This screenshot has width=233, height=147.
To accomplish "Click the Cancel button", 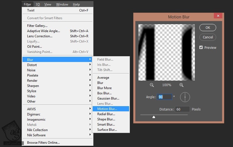I will (x=208, y=37).
